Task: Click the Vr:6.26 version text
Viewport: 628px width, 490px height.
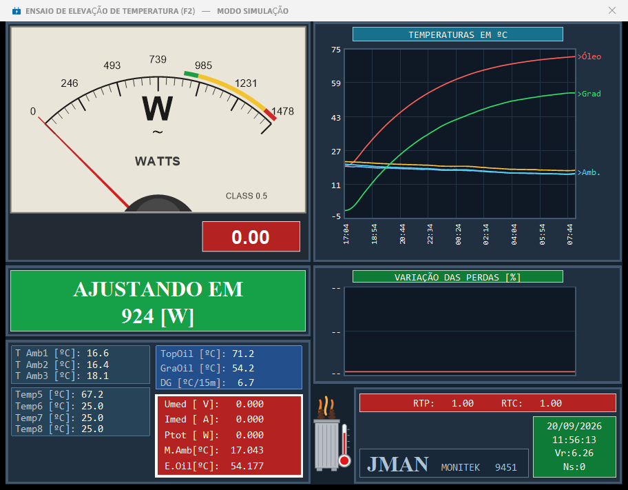Action: tap(574, 453)
